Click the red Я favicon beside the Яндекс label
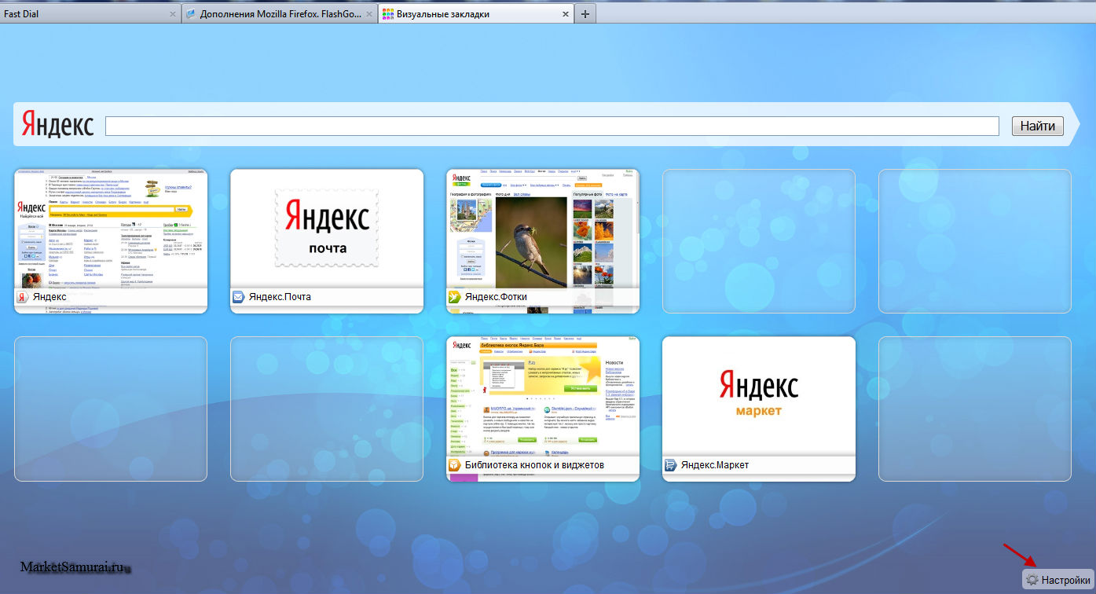 click(23, 297)
